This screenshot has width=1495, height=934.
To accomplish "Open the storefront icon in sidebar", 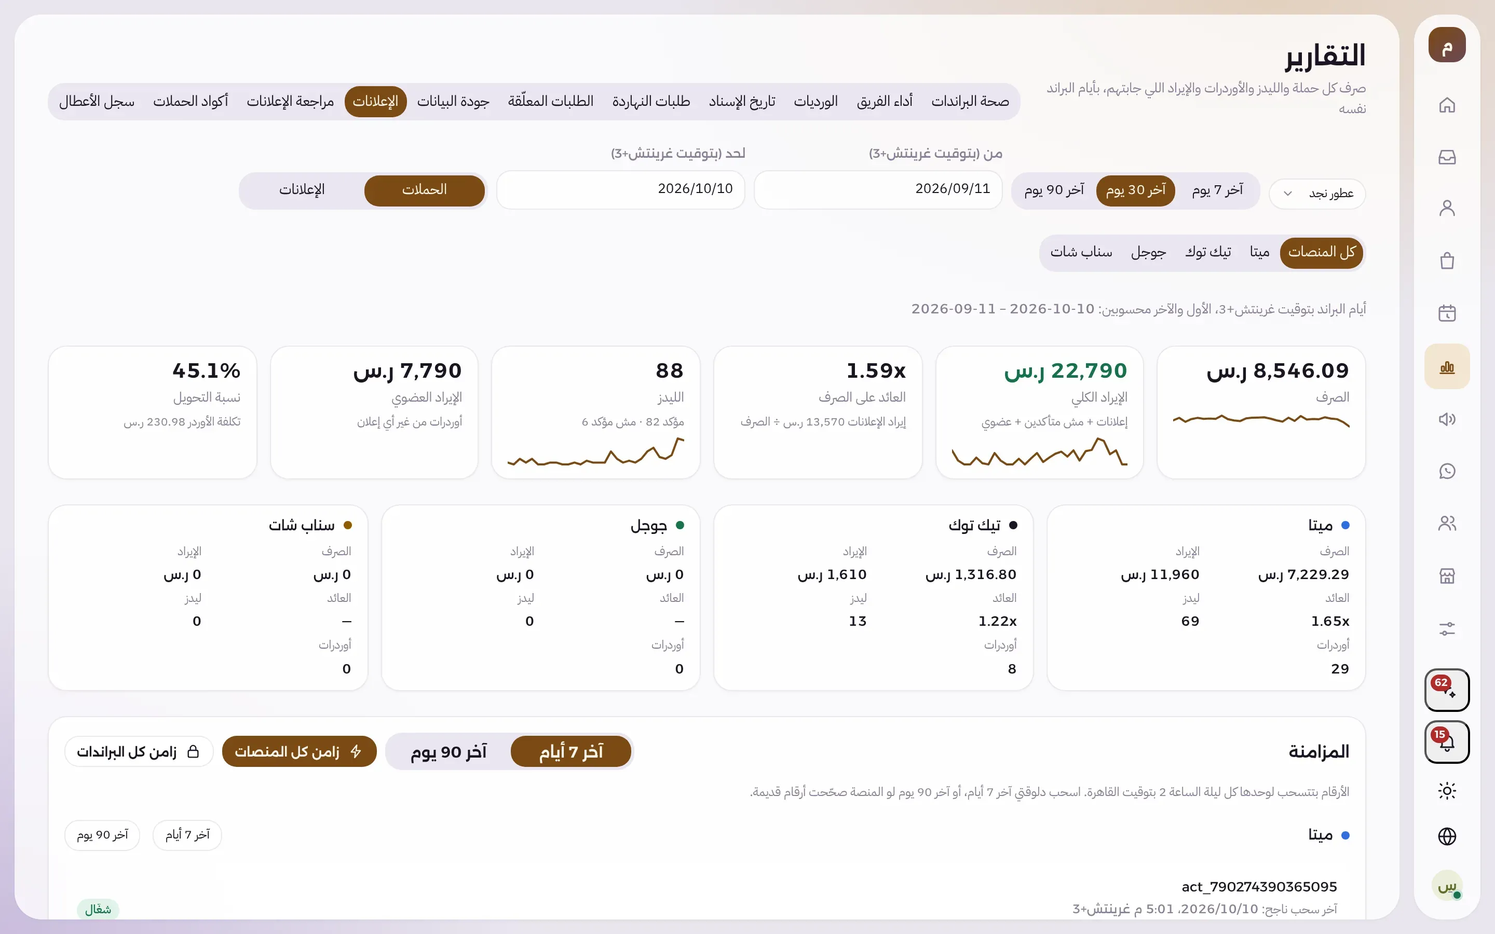I will pos(1447,576).
